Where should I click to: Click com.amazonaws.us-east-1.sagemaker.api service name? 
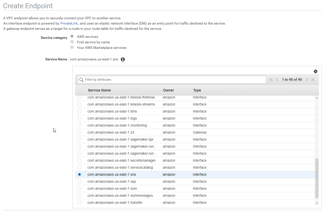coord(120,139)
